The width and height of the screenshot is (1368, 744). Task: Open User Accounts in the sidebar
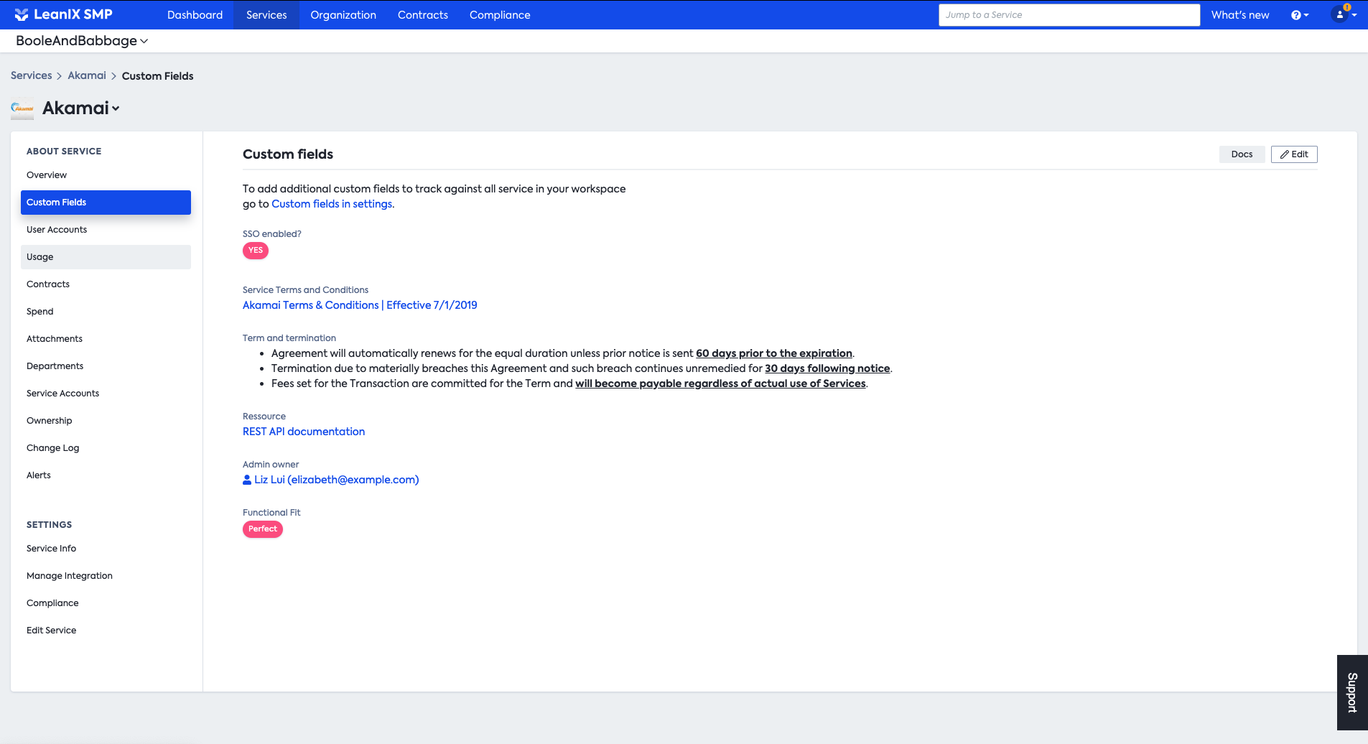pos(106,230)
